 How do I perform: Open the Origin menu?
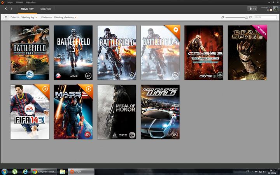click(x=10, y=2)
